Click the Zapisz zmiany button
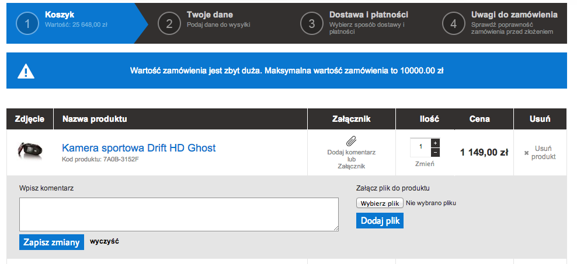Image resolution: width=577 pixels, height=264 pixels. (51, 242)
